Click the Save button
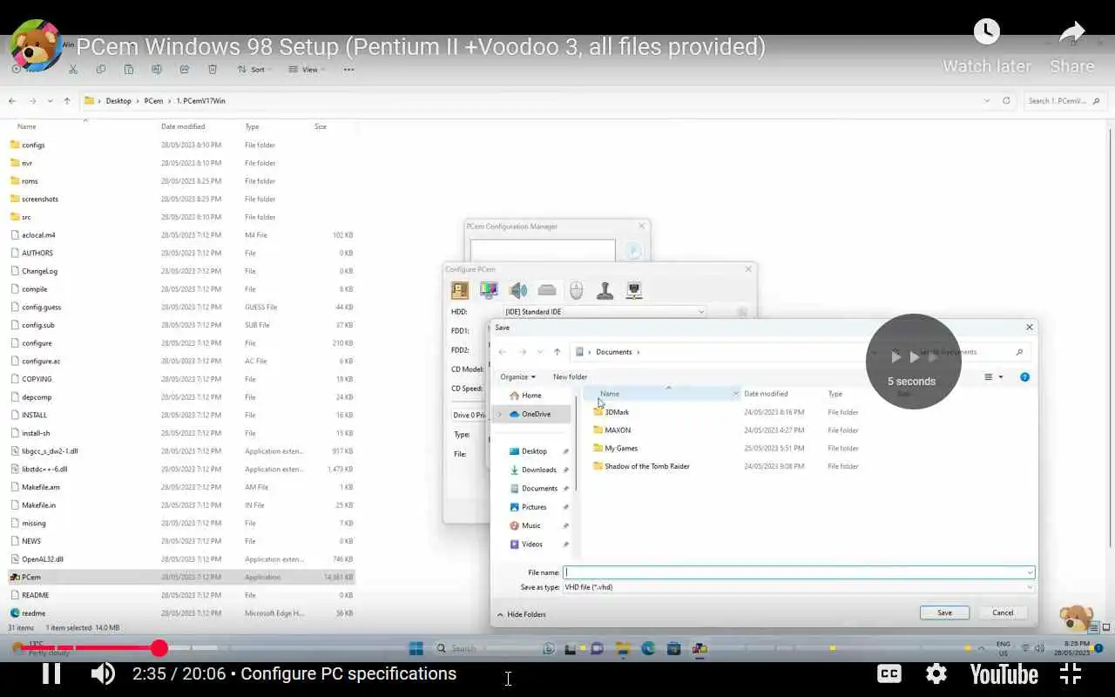The height and width of the screenshot is (697, 1115). pos(944,612)
